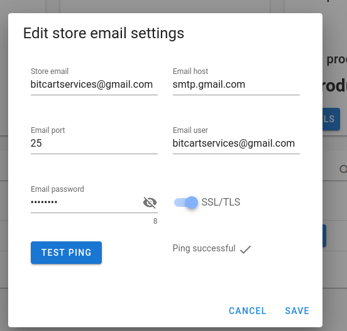
Task: Click the dimmed blue LS button behind dialog
Action: pyautogui.click(x=331, y=119)
